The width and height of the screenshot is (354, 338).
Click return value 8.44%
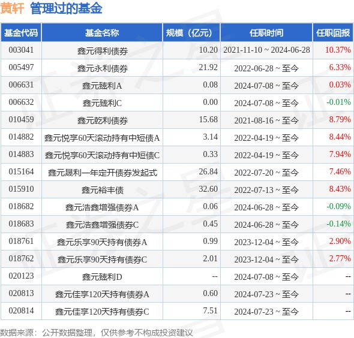click(340, 137)
